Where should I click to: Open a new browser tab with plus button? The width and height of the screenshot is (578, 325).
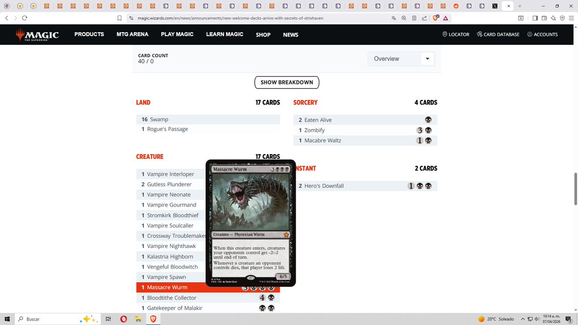520,6
